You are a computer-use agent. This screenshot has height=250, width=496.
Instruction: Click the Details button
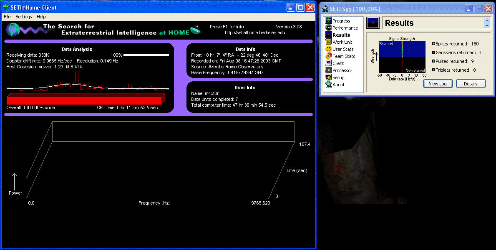tap(471, 84)
